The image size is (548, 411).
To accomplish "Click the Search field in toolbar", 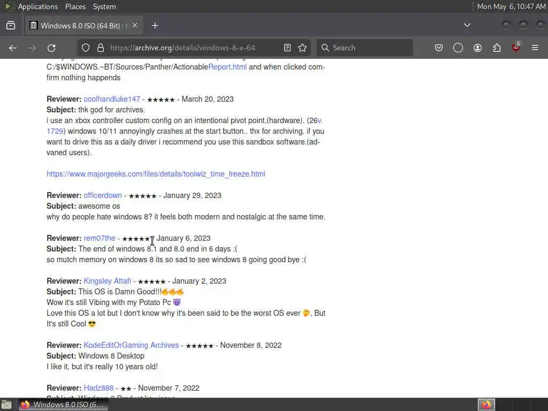I will [364, 48].
